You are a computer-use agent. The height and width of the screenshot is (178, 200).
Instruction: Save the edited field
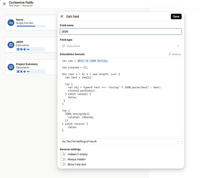(x=176, y=16)
